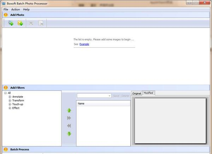Click the Batch Process section header

click(106, 149)
